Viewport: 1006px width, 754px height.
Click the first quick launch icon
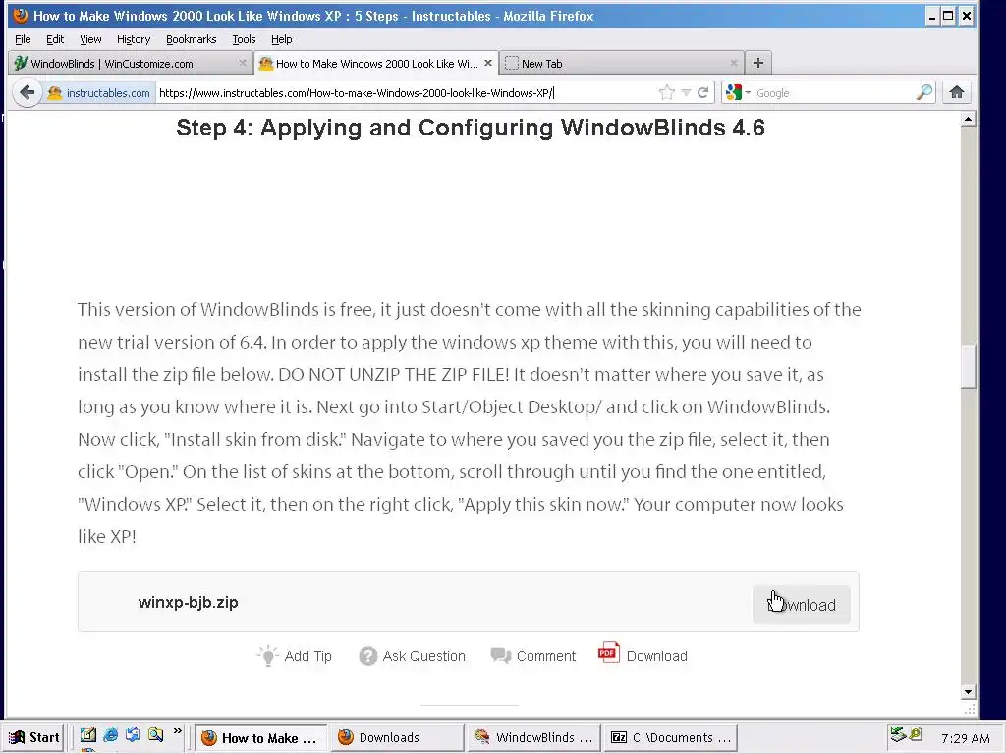(x=87, y=735)
